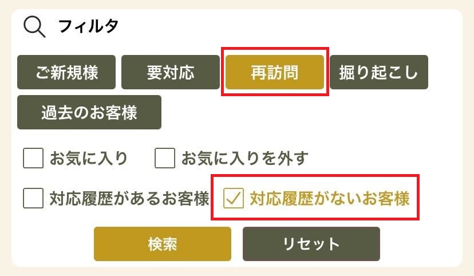Click the お気に入り label text
The height and width of the screenshot is (276, 474).
tap(88, 158)
